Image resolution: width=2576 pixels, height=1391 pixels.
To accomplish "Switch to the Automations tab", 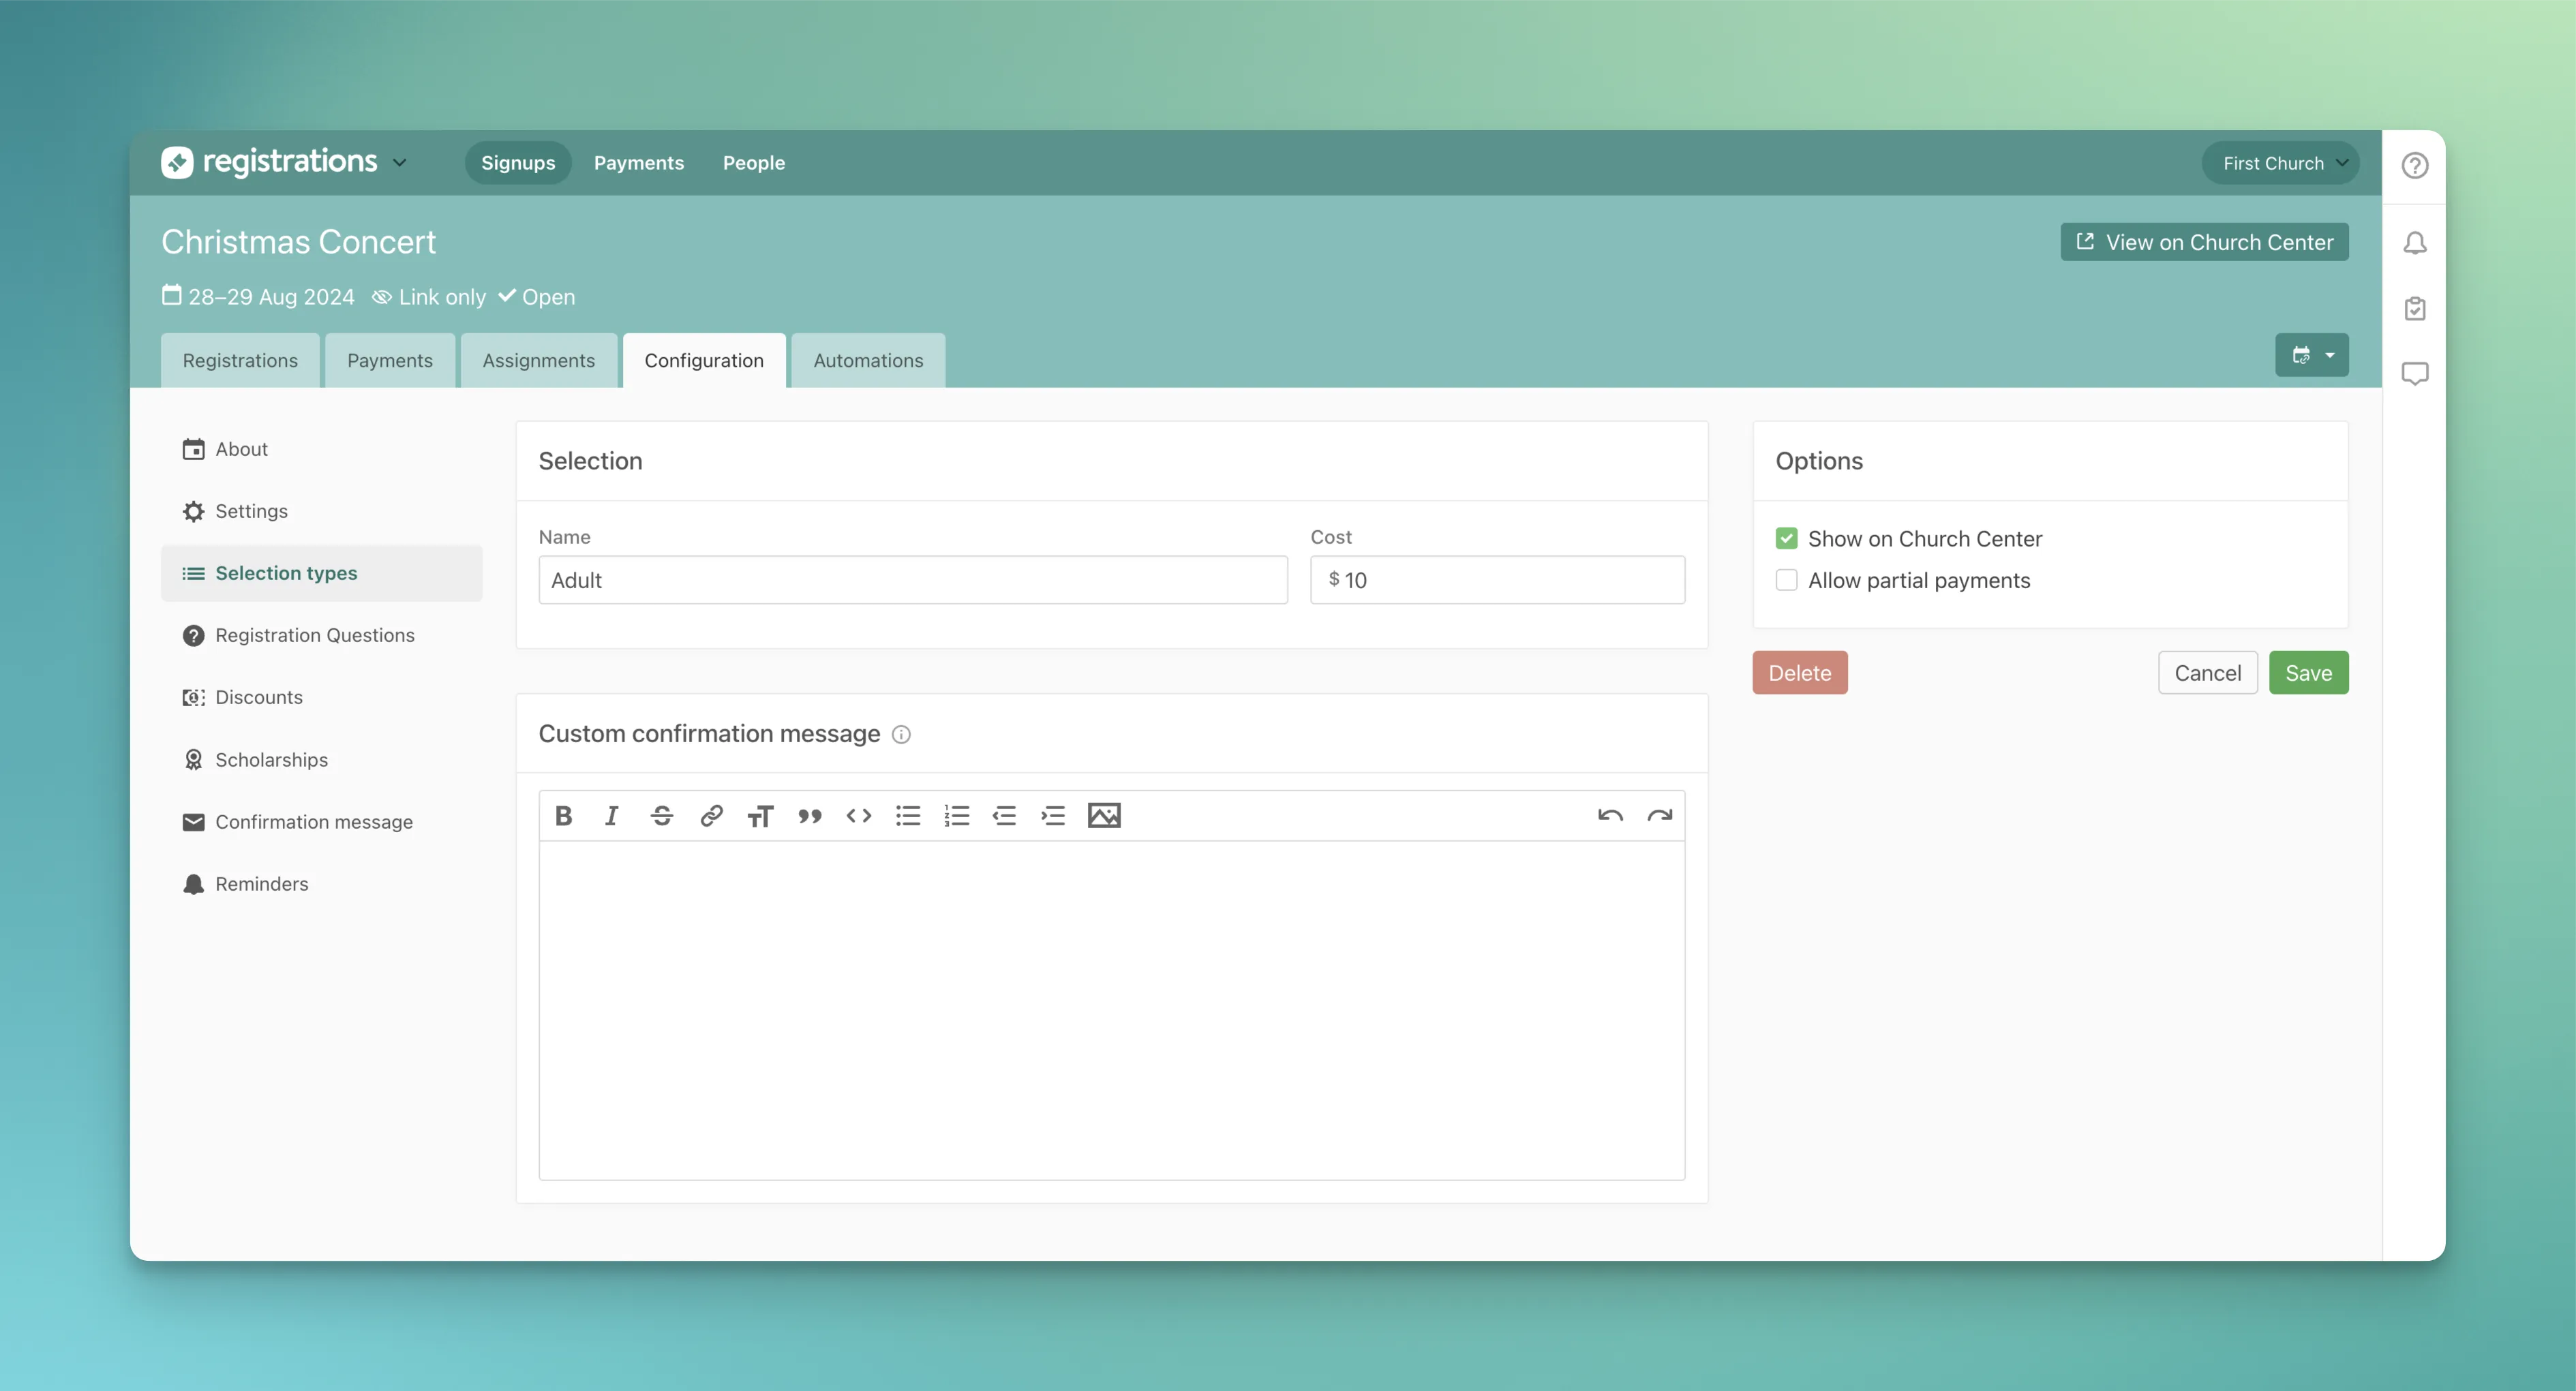I will pyautogui.click(x=867, y=361).
